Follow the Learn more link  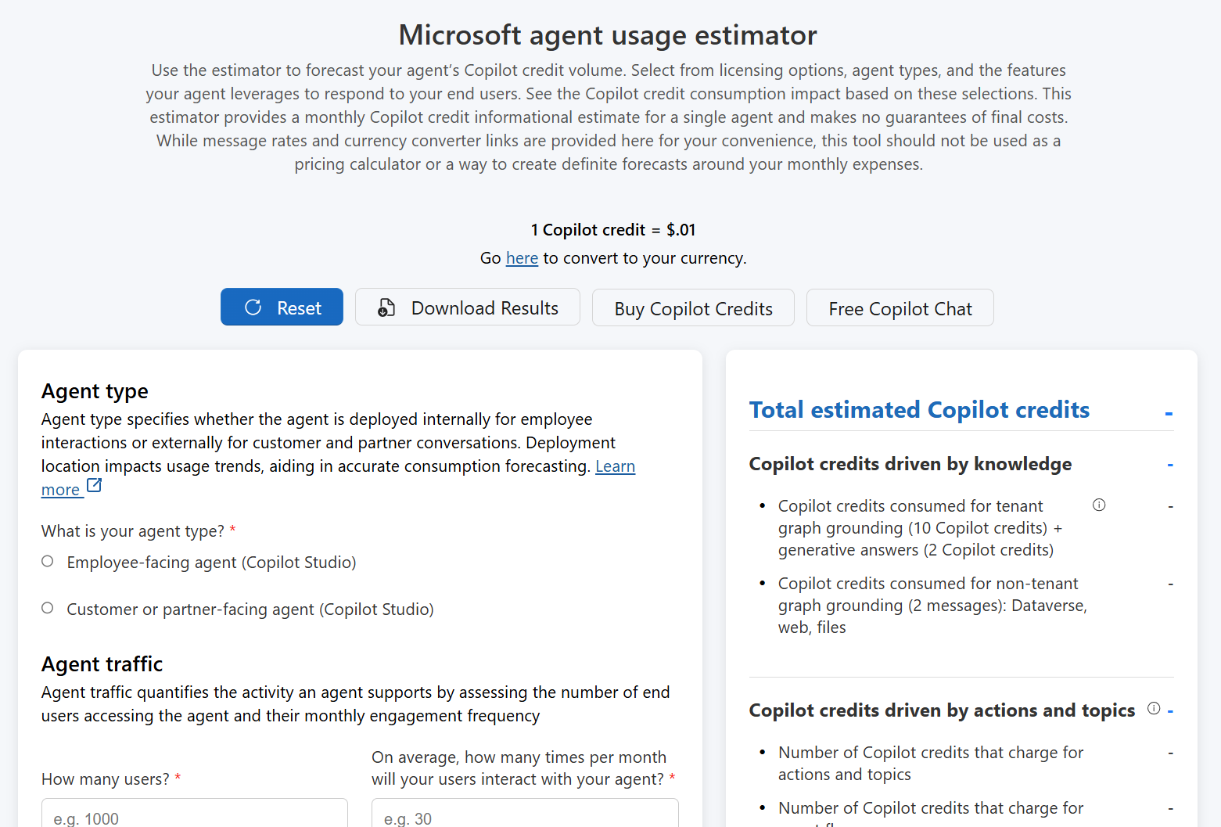[615, 466]
